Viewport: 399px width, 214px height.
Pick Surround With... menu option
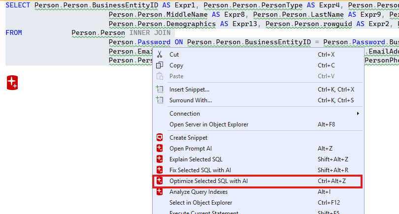tap(191, 100)
